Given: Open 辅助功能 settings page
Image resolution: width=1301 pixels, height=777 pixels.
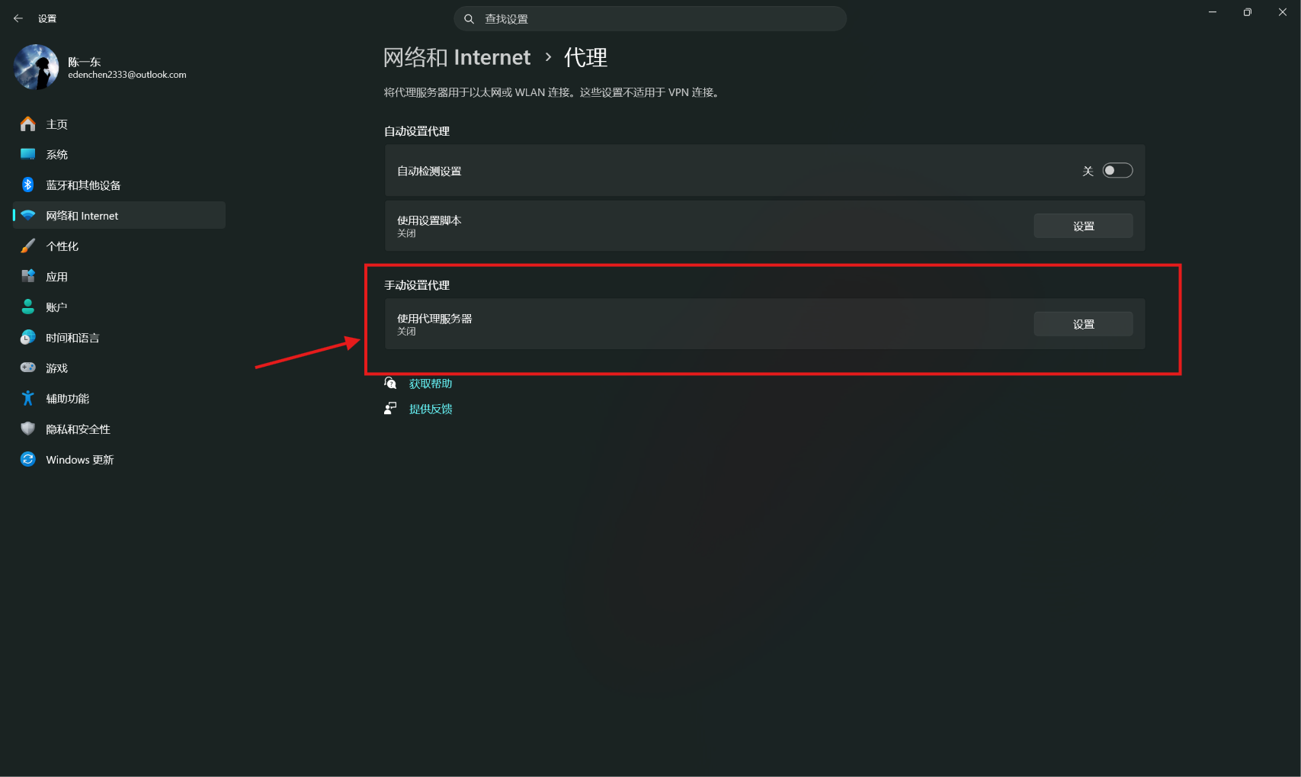Looking at the screenshot, I should click(x=119, y=398).
